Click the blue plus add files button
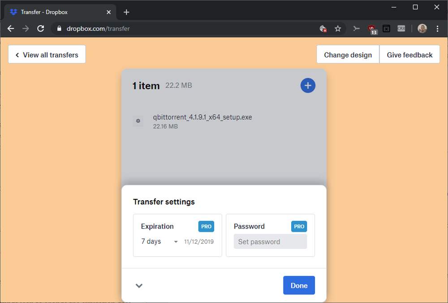Screen dimensions: 448x303 click(308, 86)
